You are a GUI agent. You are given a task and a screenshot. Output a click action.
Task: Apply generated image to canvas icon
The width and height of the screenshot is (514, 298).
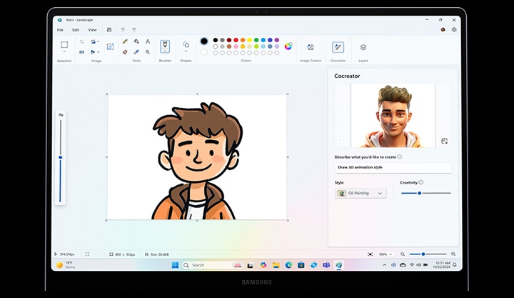tap(444, 141)
